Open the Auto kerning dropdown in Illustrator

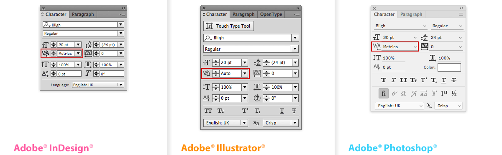click(x=245, y=73)
